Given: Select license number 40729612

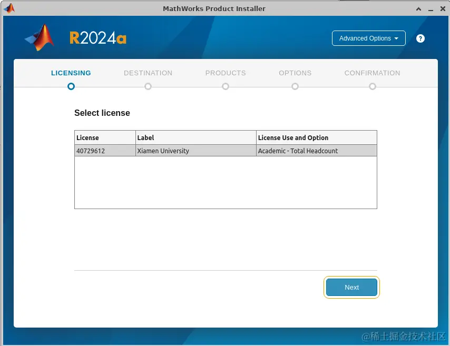Looking at the screenshot, I should (x=105, y=151).
